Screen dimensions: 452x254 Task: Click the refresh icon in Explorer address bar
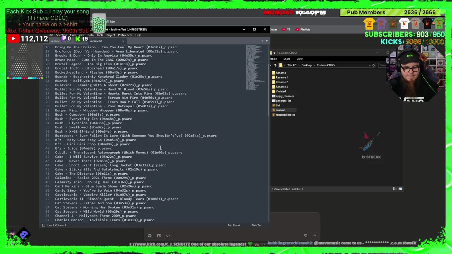[x=374, y=65]
